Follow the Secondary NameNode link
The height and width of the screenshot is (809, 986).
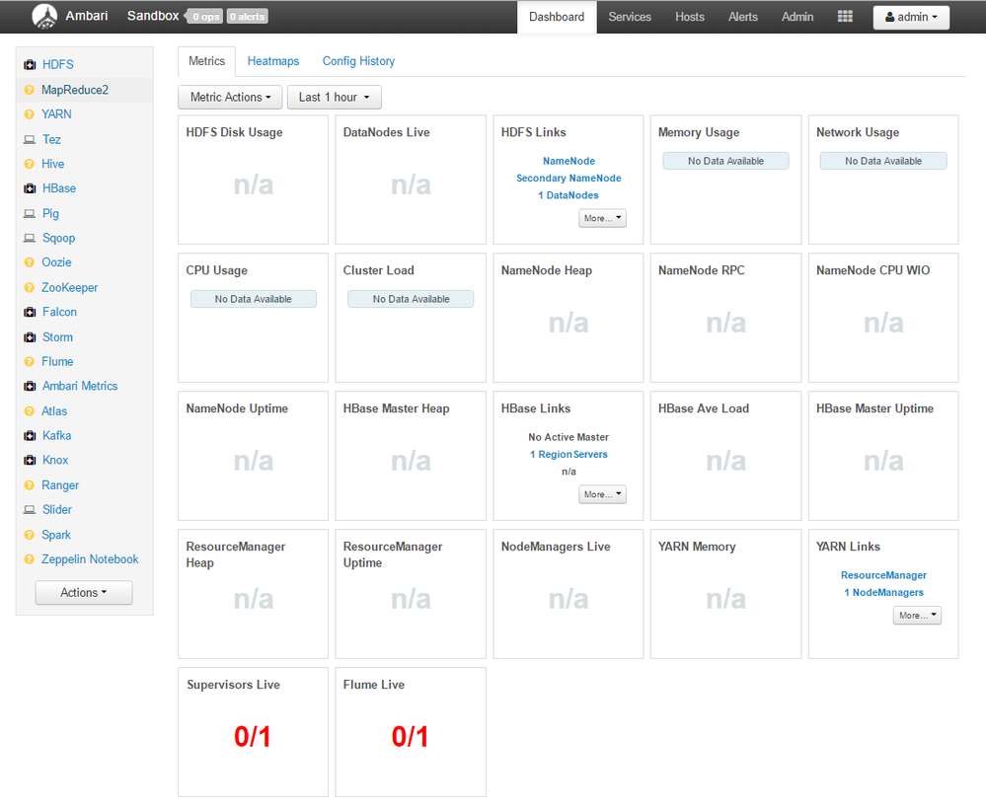pos(569,178)
